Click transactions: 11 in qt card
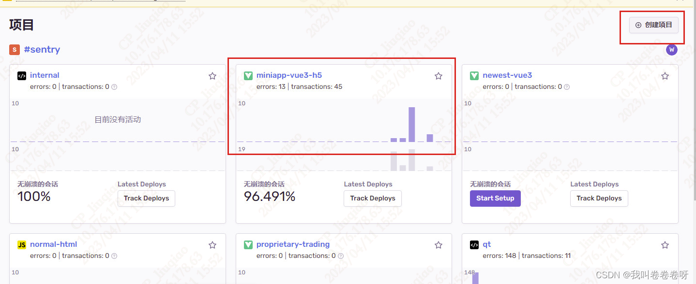 (x=546, y=256)
